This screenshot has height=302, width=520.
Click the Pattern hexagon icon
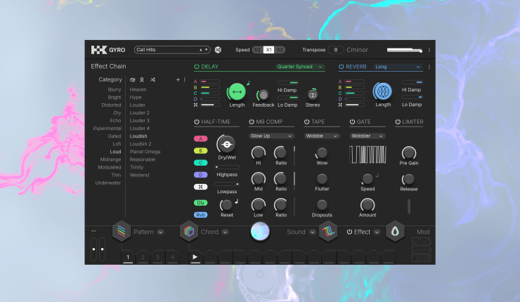tap(122, 232)
